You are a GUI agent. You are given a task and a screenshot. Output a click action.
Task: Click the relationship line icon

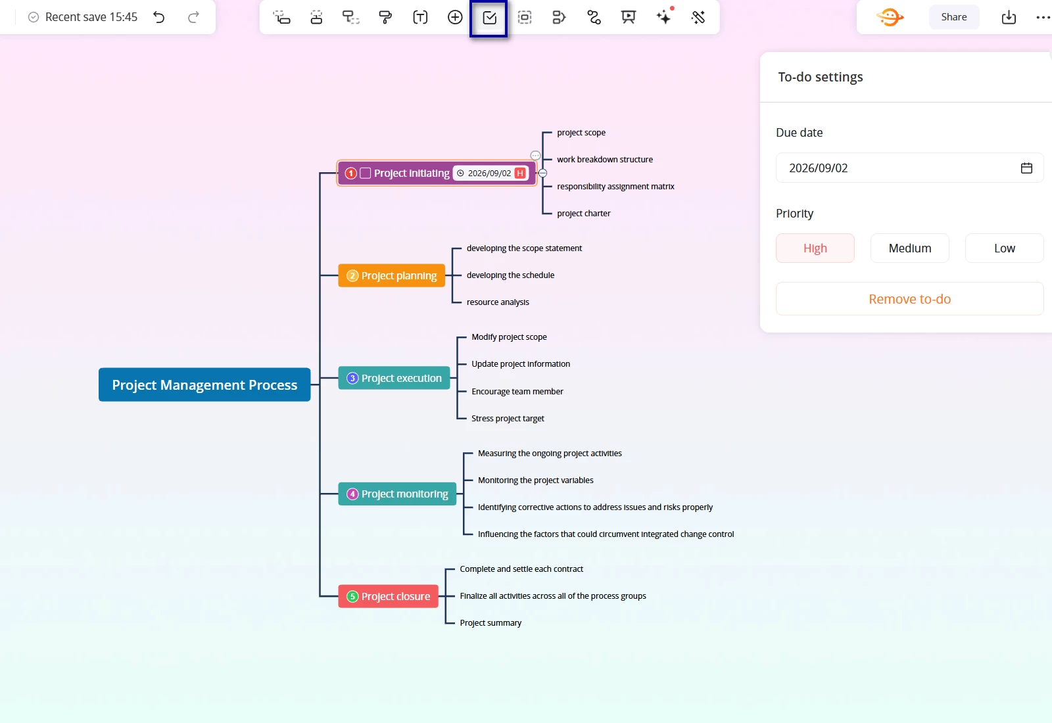[x=594, y=18]
